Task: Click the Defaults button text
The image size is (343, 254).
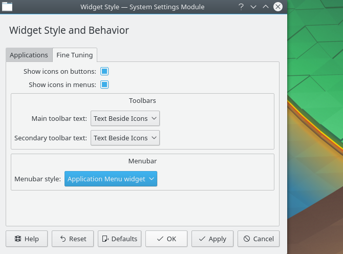Action: coord(124,239)
